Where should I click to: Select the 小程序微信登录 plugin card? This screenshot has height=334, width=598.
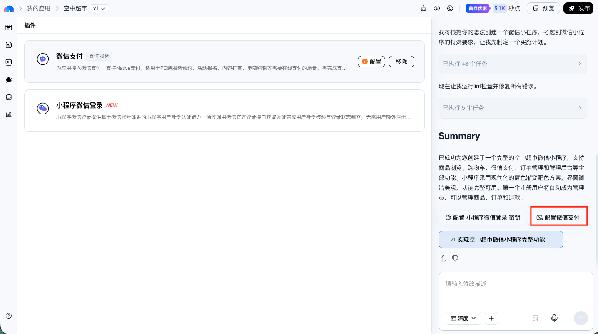[224, 111]
